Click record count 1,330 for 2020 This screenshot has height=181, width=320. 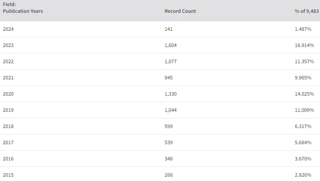pos(170,94)
